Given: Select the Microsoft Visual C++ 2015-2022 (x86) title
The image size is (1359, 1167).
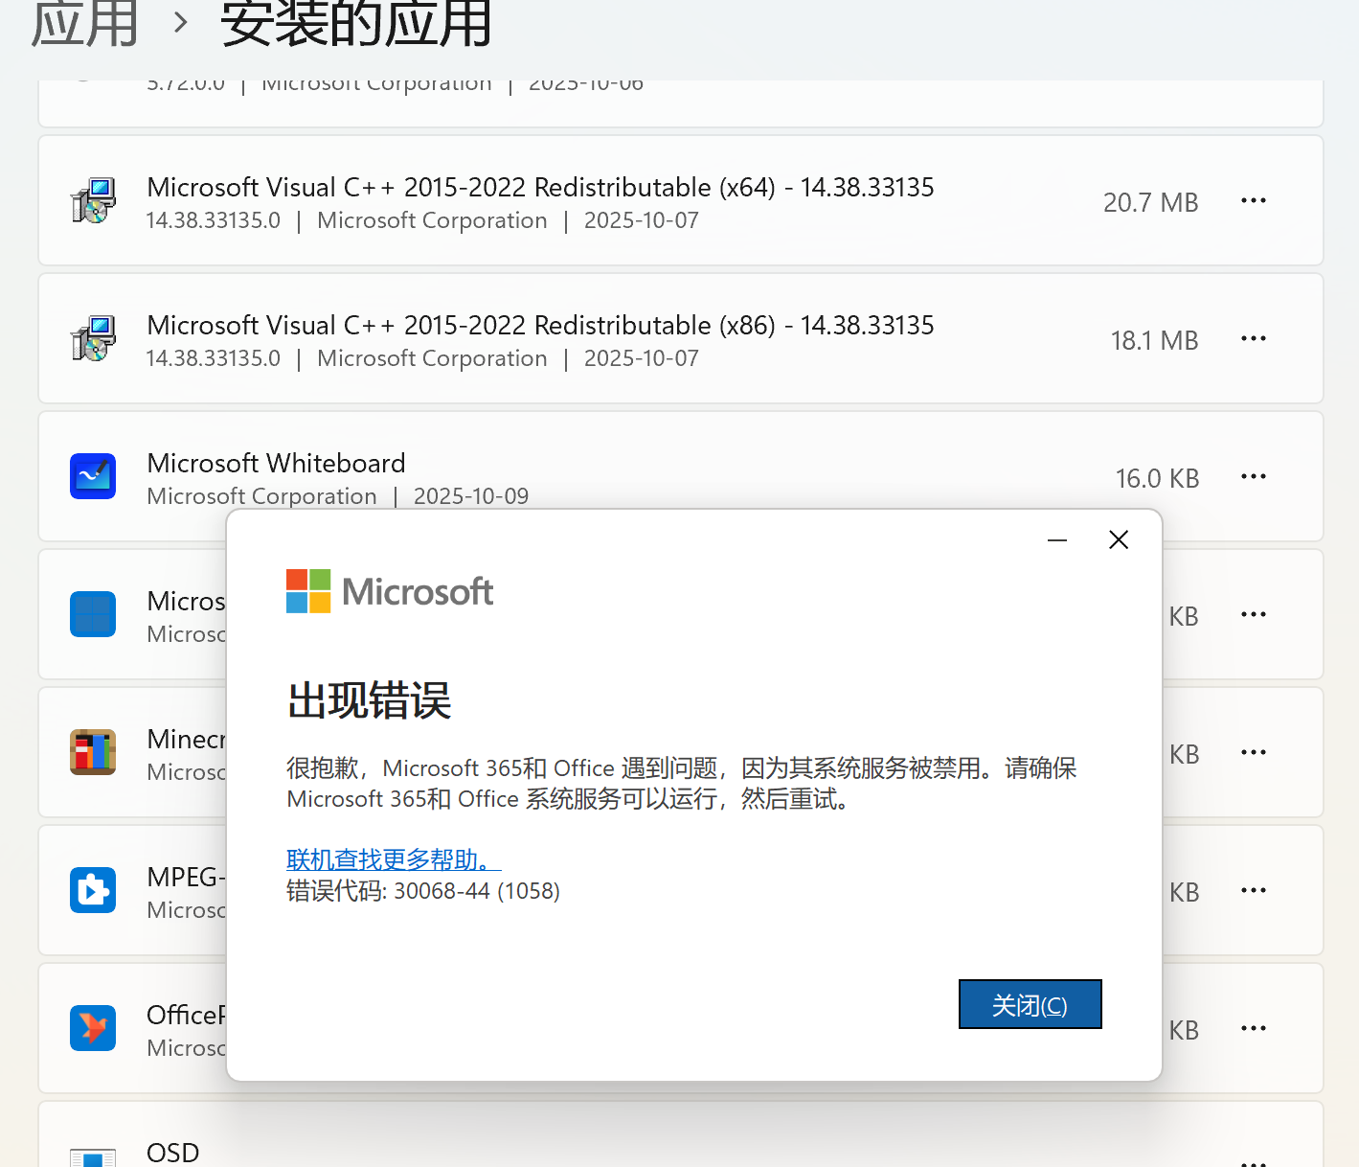Looking at the screenshot, I should [x=540, y=325].
